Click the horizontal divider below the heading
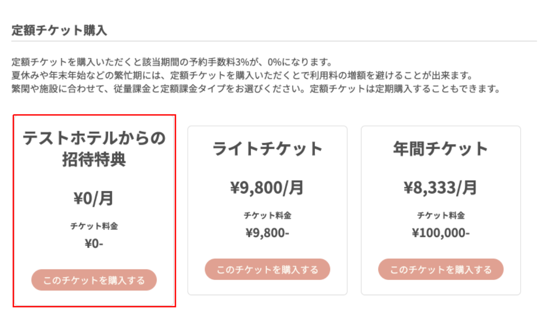Viewport: 551px width, 332px height. pos(274,41)
